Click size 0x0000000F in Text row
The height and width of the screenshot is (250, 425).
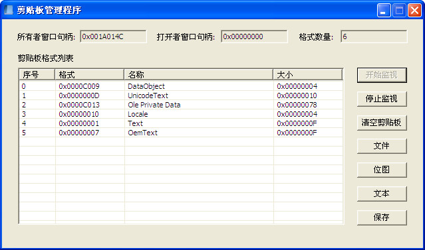coord(297,123)
